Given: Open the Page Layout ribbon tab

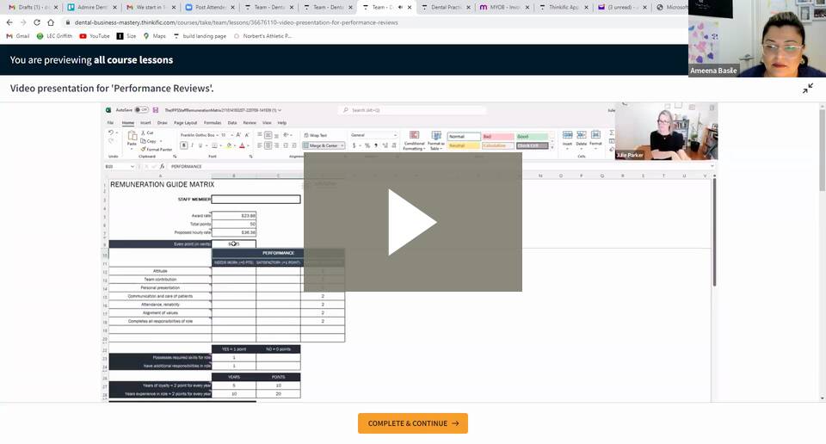Looking at the screenshot, I should 186,123.
